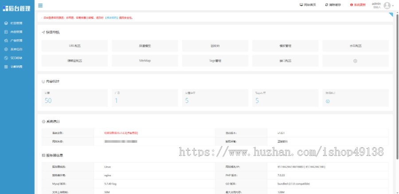This screenshot has height=194, width=399.
Task: Click the gear icon beside 基本信息
Action: [x=6, y=49]
